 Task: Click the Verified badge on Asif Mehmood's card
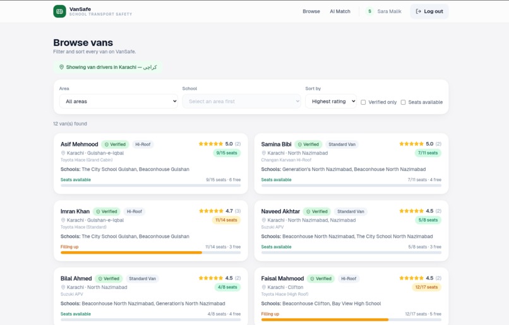point(115,145)
